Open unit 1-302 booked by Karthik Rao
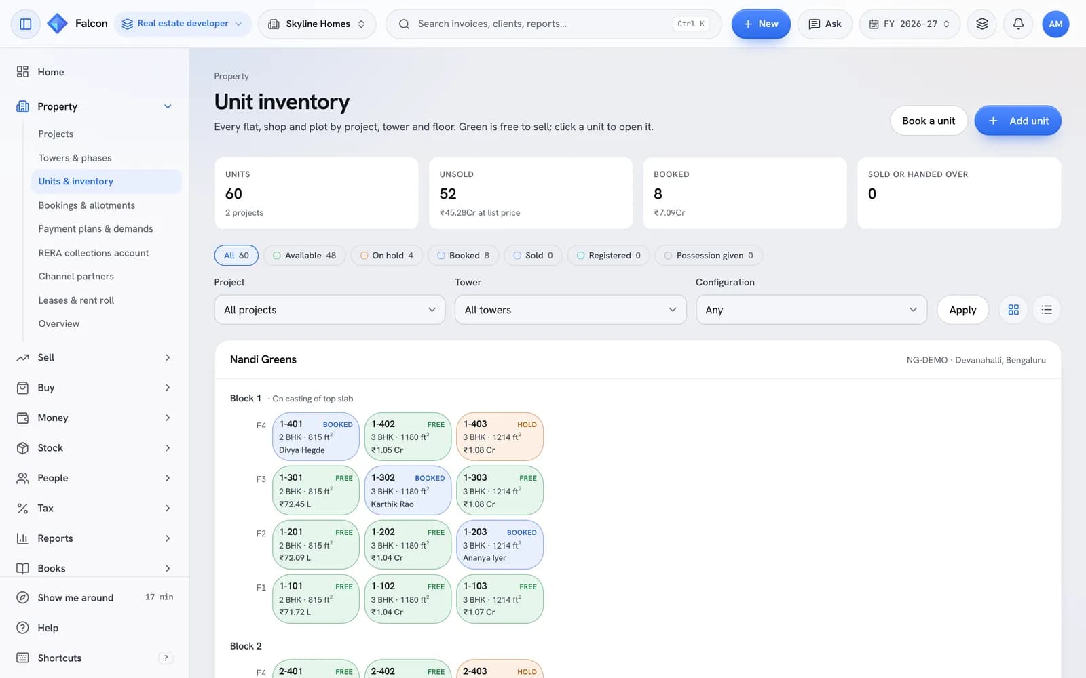The image size is (1086, 678). 408,490
